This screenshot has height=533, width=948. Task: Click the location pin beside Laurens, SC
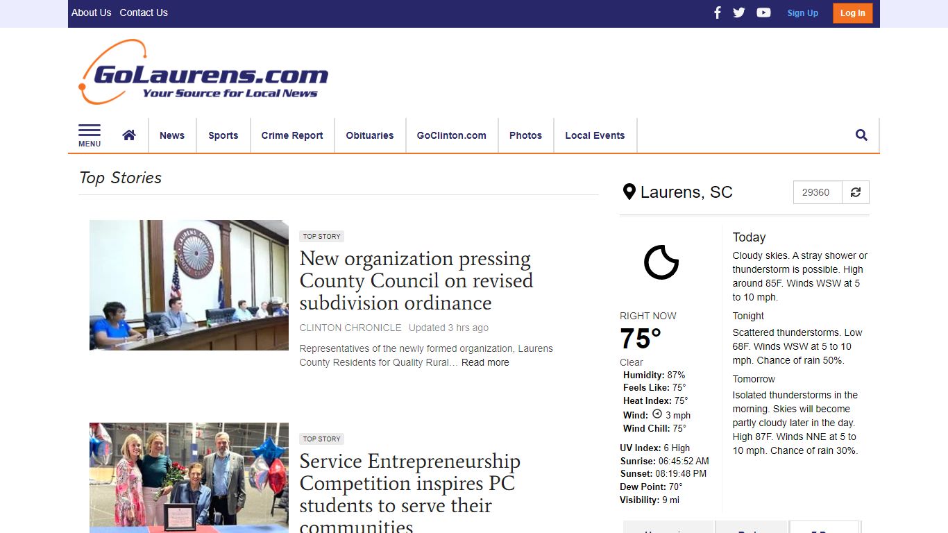[x=629, y=192]
